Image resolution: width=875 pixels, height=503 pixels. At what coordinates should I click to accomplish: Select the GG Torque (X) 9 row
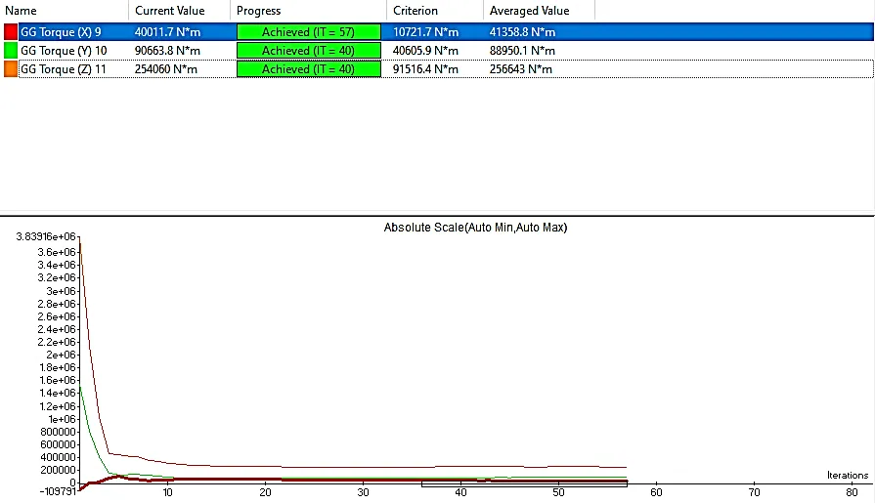click(61, 32)
